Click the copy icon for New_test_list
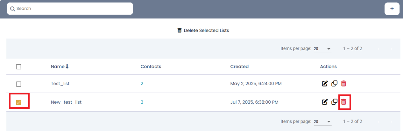The image size is (403, 131). (334, 102)
